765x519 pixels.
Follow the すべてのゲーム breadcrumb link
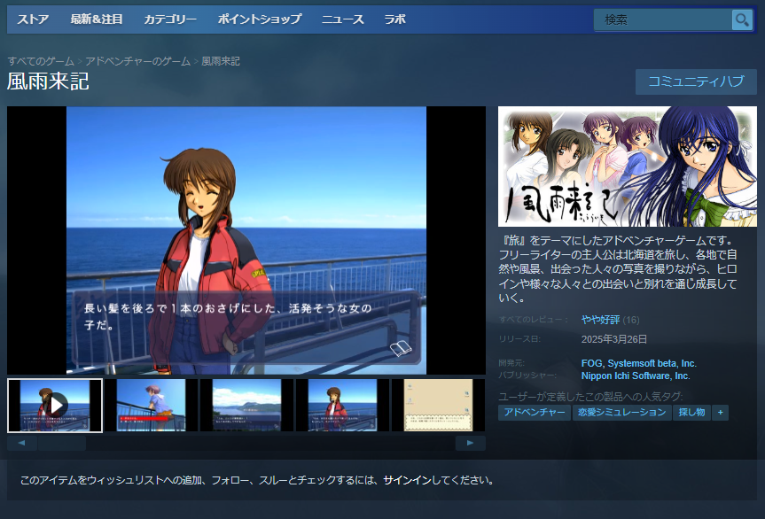click(41, 61)
